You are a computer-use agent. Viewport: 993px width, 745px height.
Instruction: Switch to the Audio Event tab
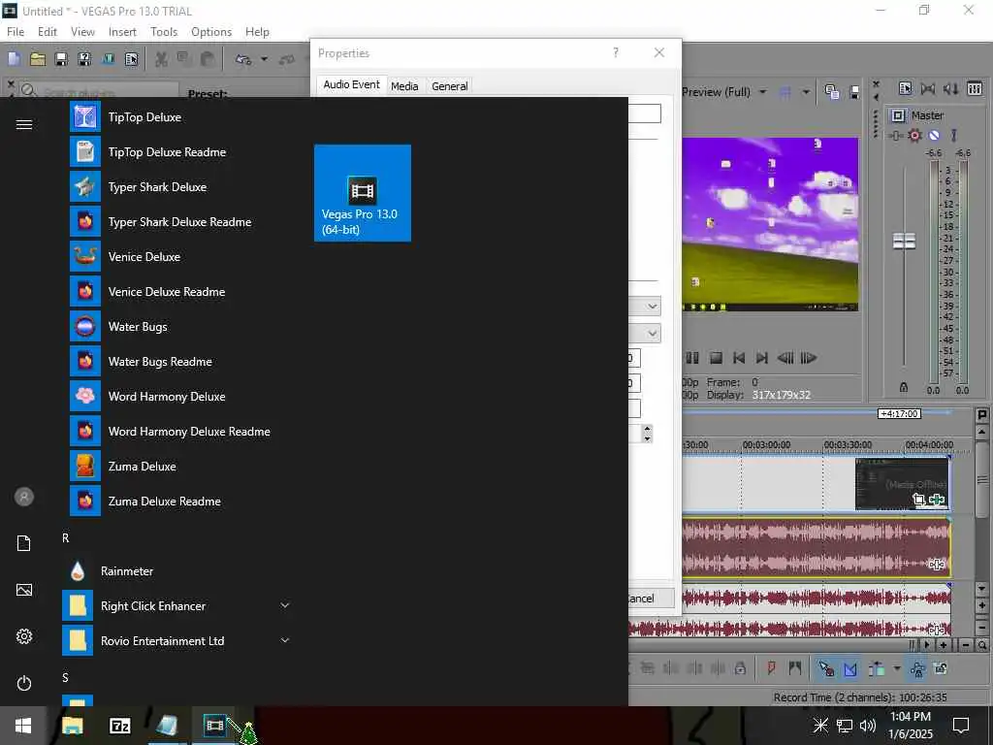click(351, 85)
